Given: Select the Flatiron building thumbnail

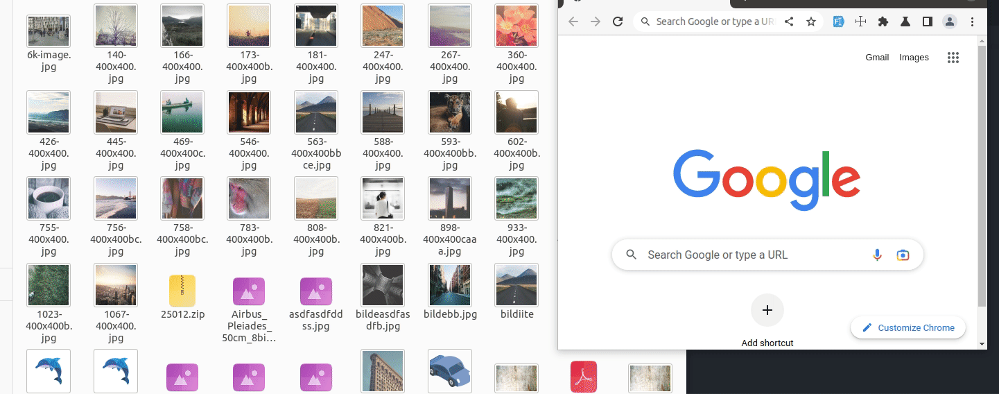Looking at the screenshot, I should pyautogui.click(x=383, y=372).
